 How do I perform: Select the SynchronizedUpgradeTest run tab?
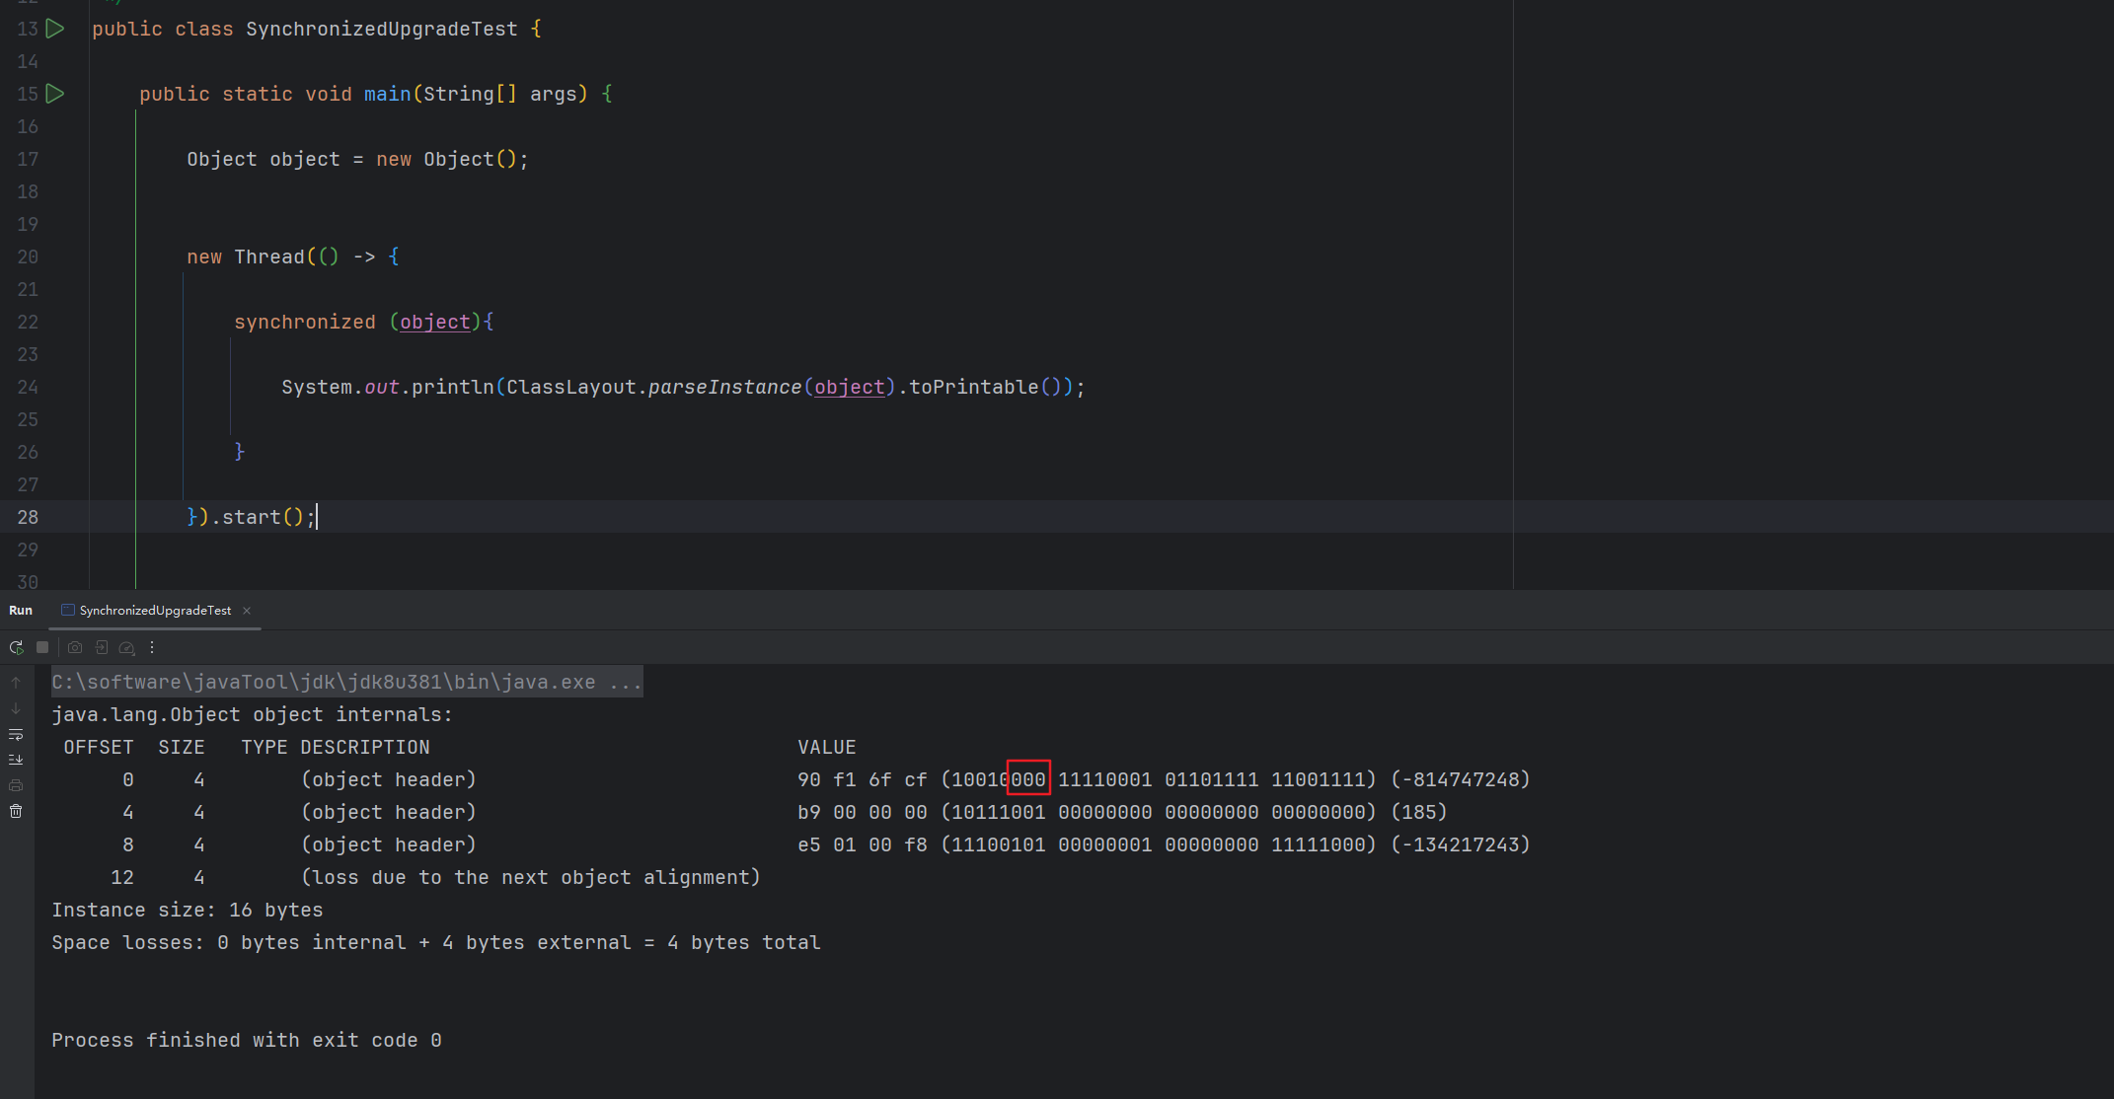(155, 611)
